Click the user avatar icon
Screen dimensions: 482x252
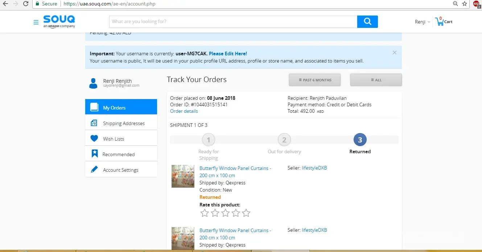click(93, 83)
